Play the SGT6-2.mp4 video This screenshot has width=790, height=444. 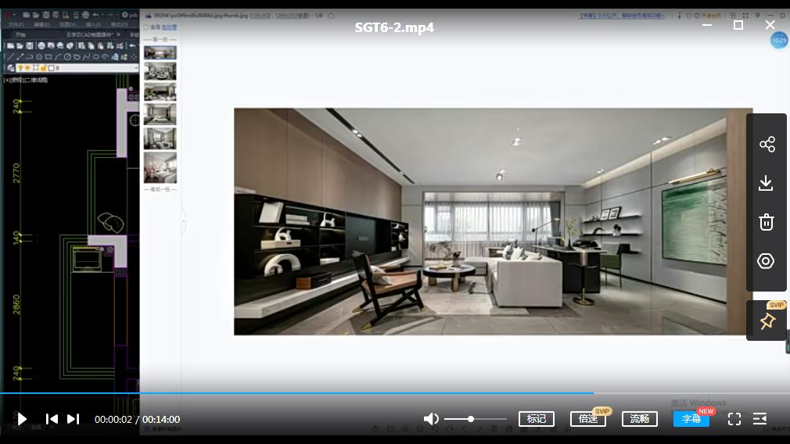(22, 419)
